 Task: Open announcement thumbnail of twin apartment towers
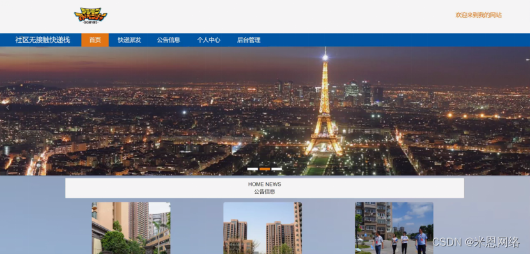click(262, 228)
